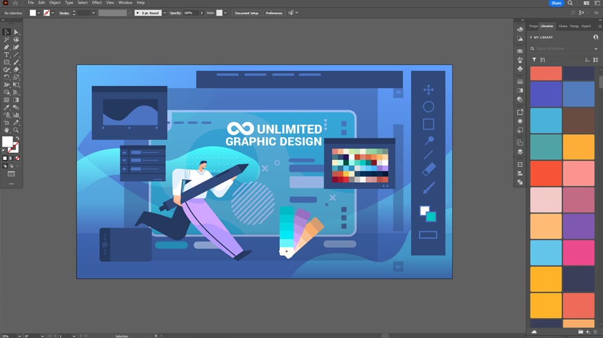Open the 5 pt. Round brush dropdown
This screenshot has width=603, height=338.
click(165, 13)
